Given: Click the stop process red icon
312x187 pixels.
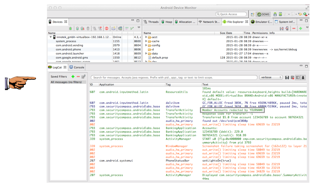Looking at the screenshot, I should [x=107, y=28].
